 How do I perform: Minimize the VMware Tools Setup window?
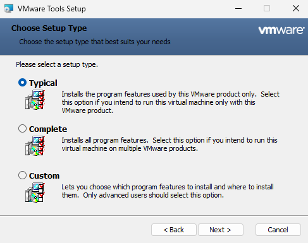[238, 9]
